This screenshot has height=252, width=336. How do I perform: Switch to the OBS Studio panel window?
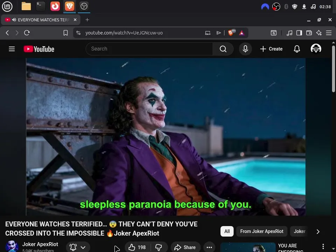point(84,6)
